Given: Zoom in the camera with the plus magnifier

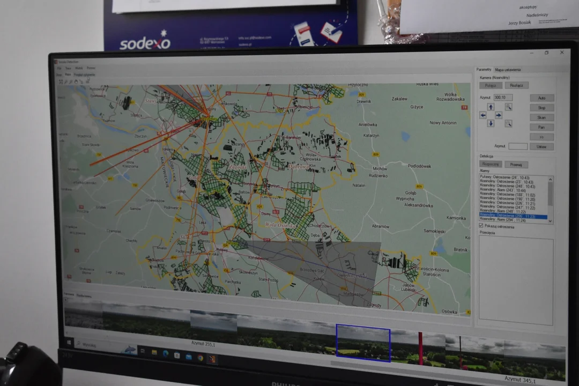Looking at the screenshot, I should 508,107.
